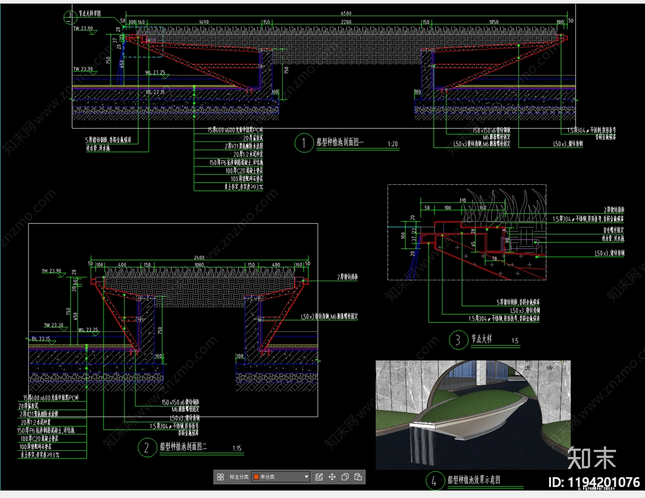The height and width of the screenshot is (498, 645).
Task: Open the 未分类 category dropdown
Action: point(281,477)
